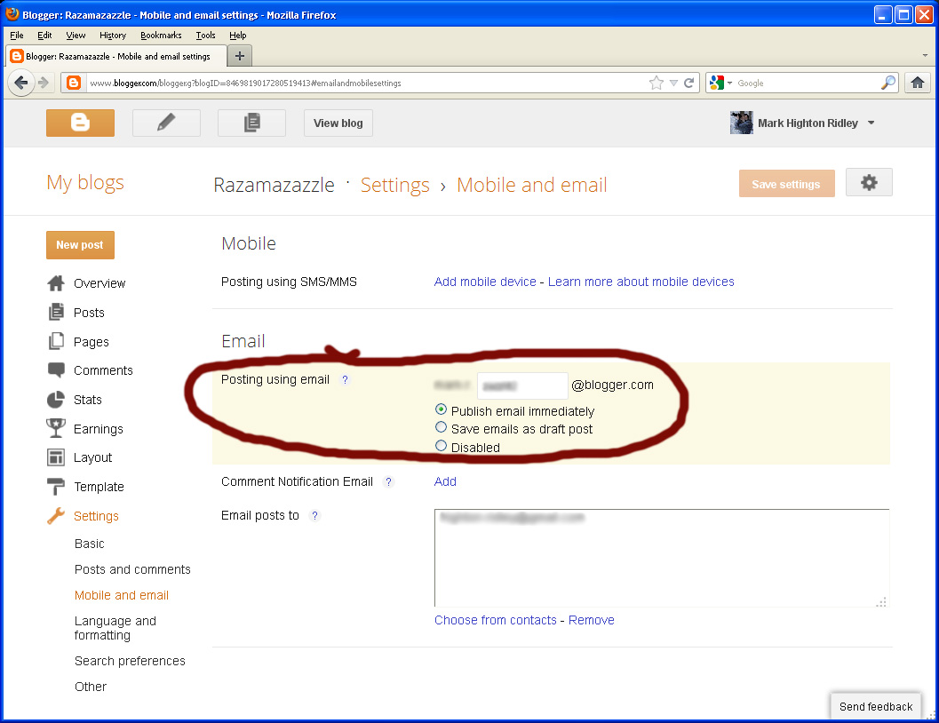Screen dimensions: 939x723
Task: Open the Tools menu
Action: (205, 36)
